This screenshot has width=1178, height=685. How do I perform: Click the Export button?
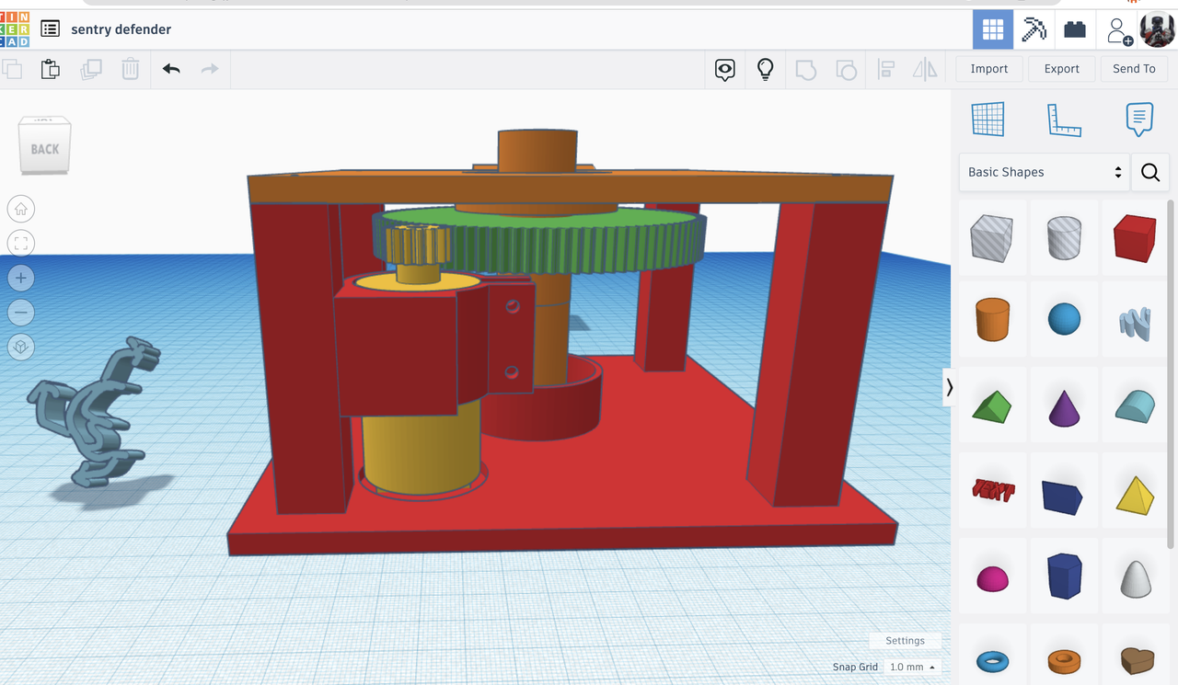click(1062, 69)
